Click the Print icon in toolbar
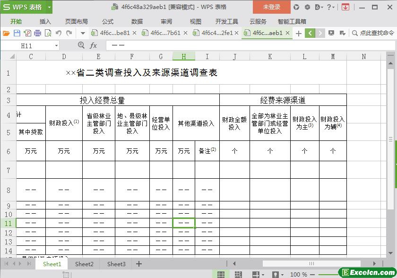This screenshot has height=278, width=397. click(38, 33)
